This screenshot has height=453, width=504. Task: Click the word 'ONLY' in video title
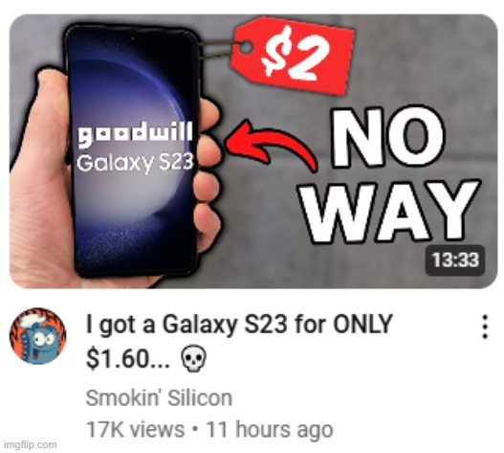coord(362,324)
